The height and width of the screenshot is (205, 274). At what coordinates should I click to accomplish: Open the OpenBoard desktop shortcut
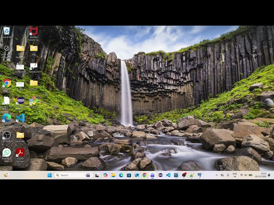[33, 66]
